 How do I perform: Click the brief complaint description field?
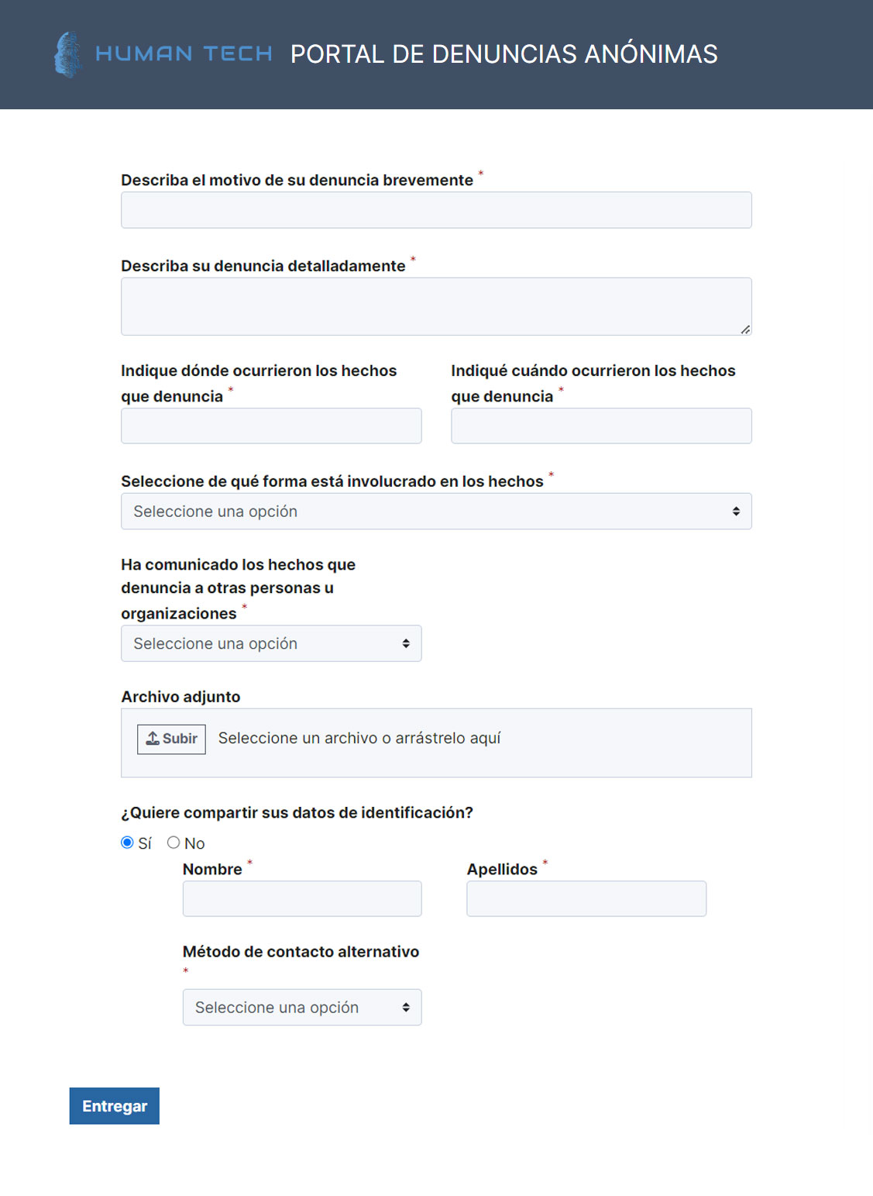[436, 209]
